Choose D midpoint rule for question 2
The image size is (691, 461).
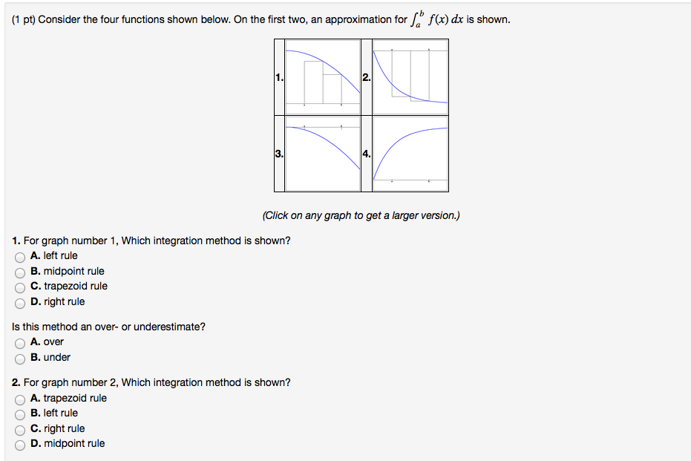(x=19, y=444)
